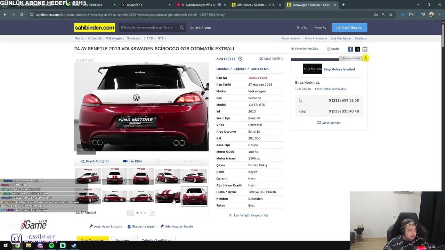Share the listing by email envelope icon

click(x=365, y=49)
